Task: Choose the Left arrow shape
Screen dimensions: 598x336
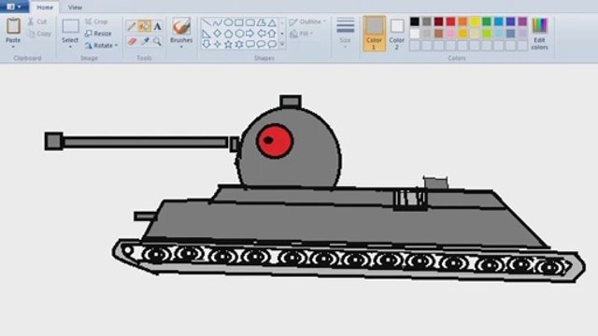Action: coord(262,34)
